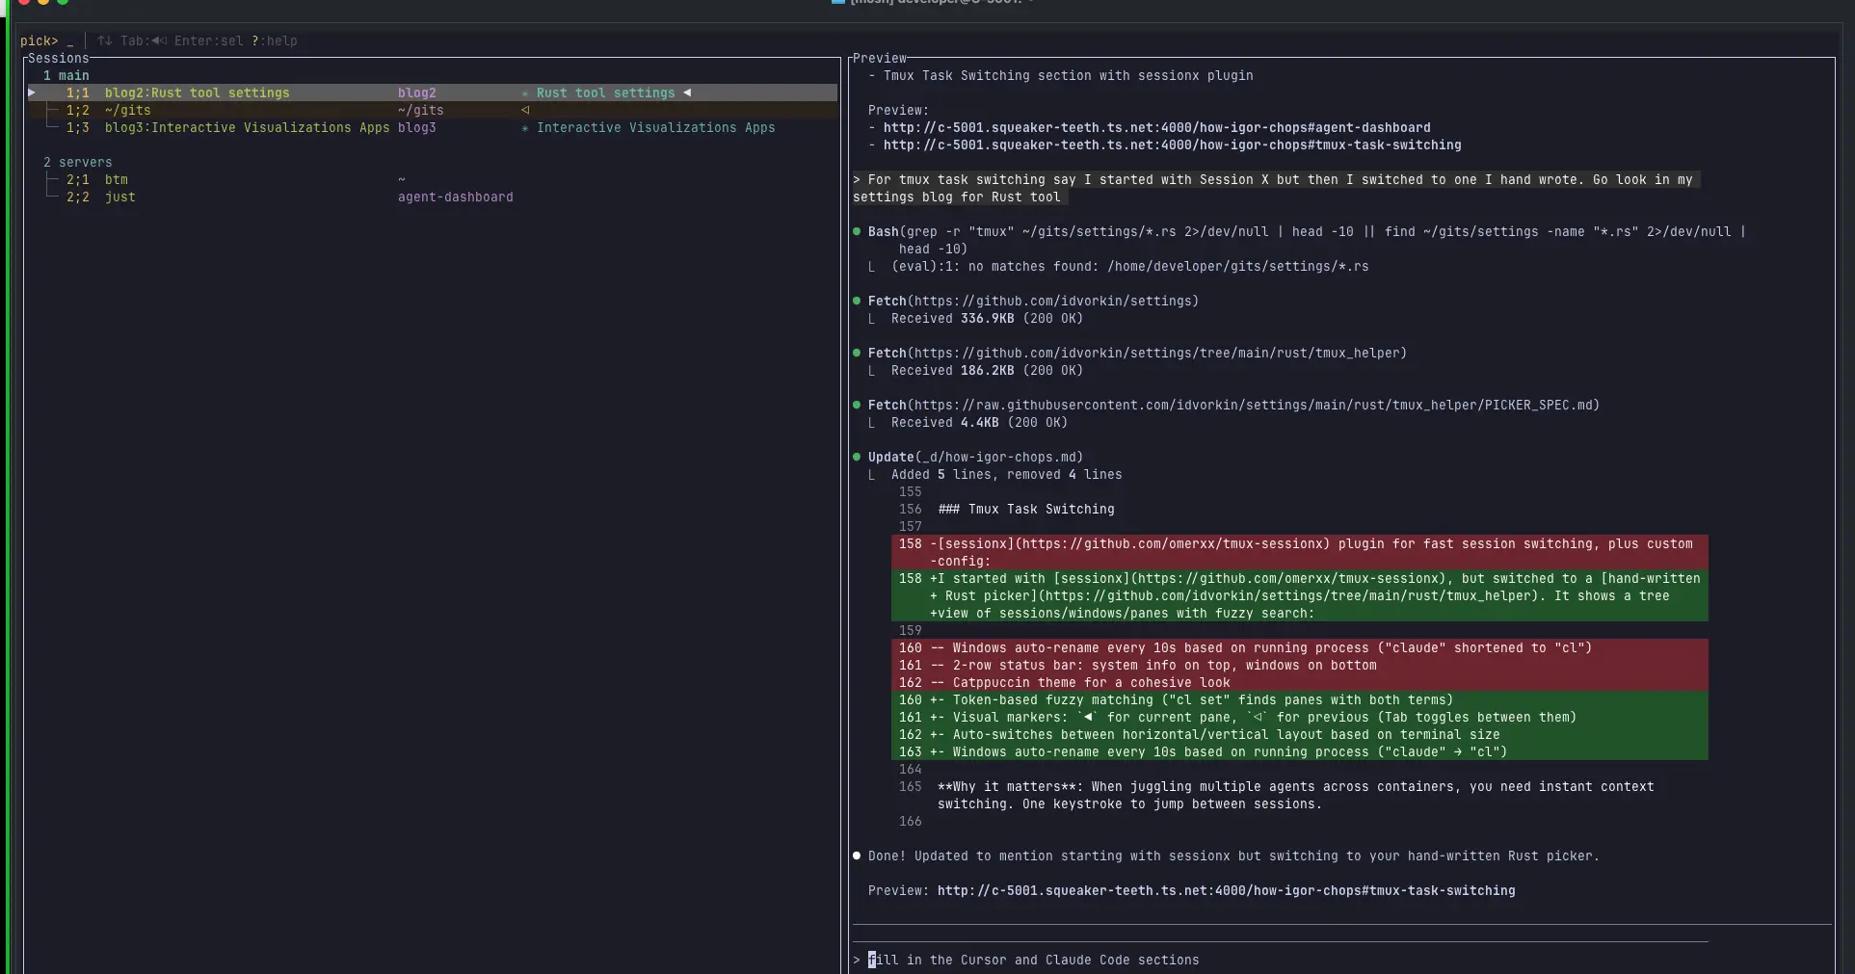
Task: Click the teal 'Interactive Visualizations Apps' title
Action: [656, 127]
